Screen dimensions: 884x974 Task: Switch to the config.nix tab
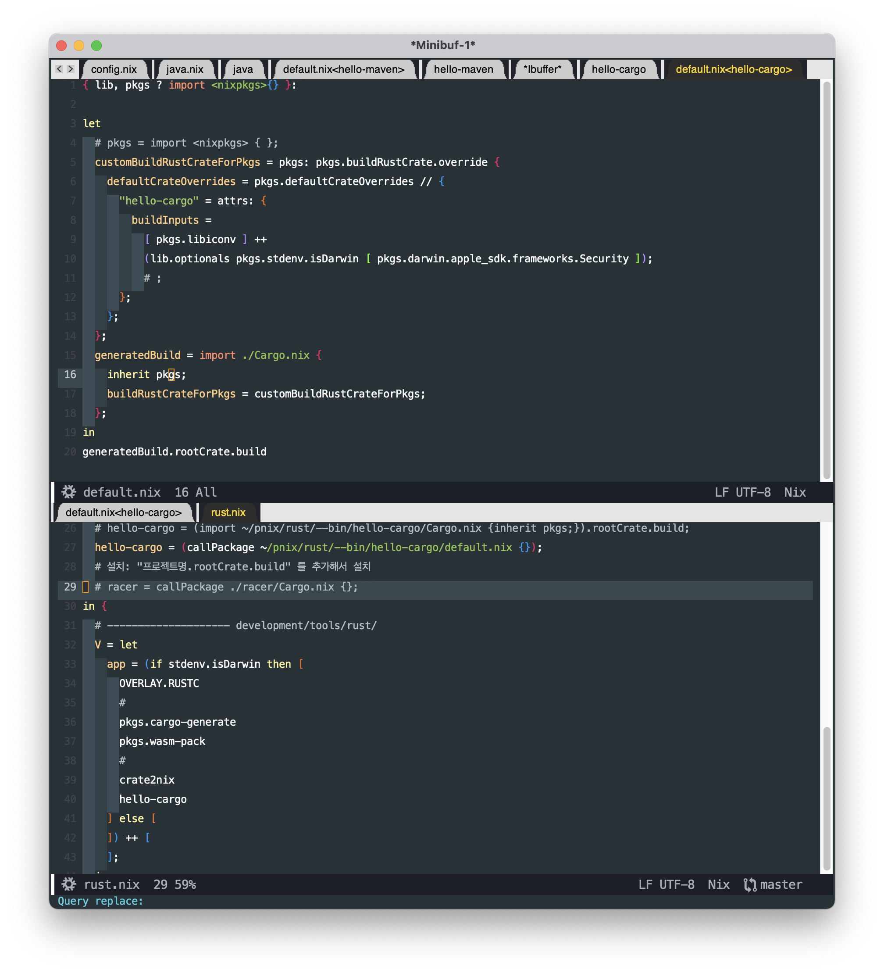[x=114, y=69]
